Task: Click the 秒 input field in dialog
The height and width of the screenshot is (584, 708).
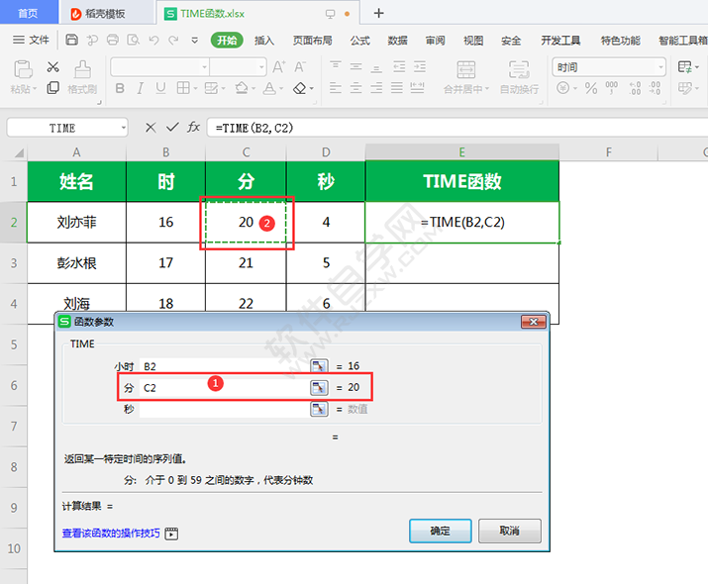Action: coord(224,409)
